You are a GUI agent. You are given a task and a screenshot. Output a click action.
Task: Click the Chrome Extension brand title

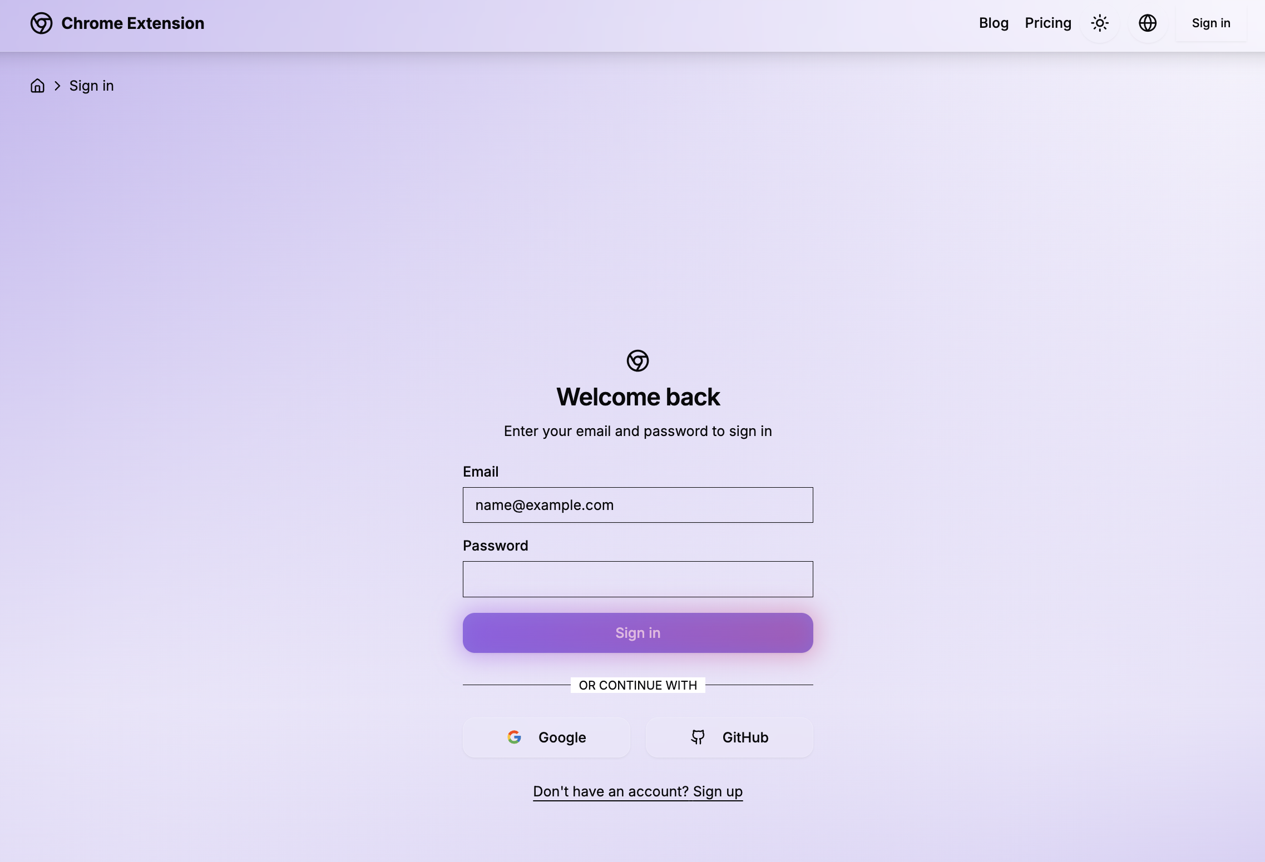[x=132, y=23]
